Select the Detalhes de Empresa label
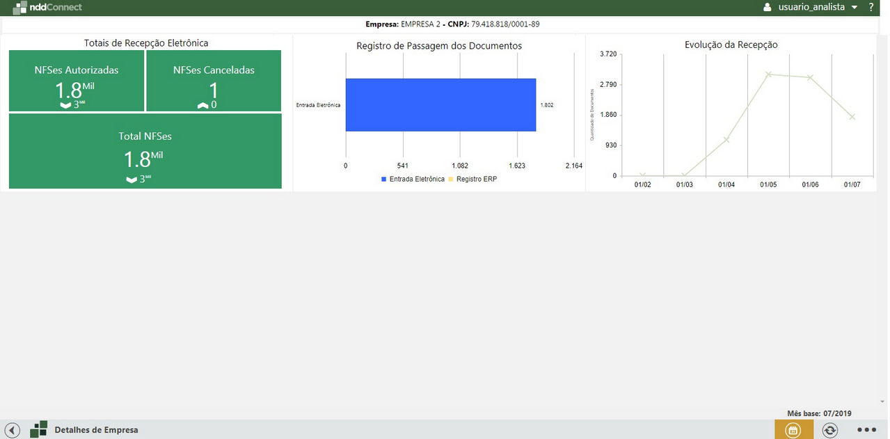 (x=96, y=430)
